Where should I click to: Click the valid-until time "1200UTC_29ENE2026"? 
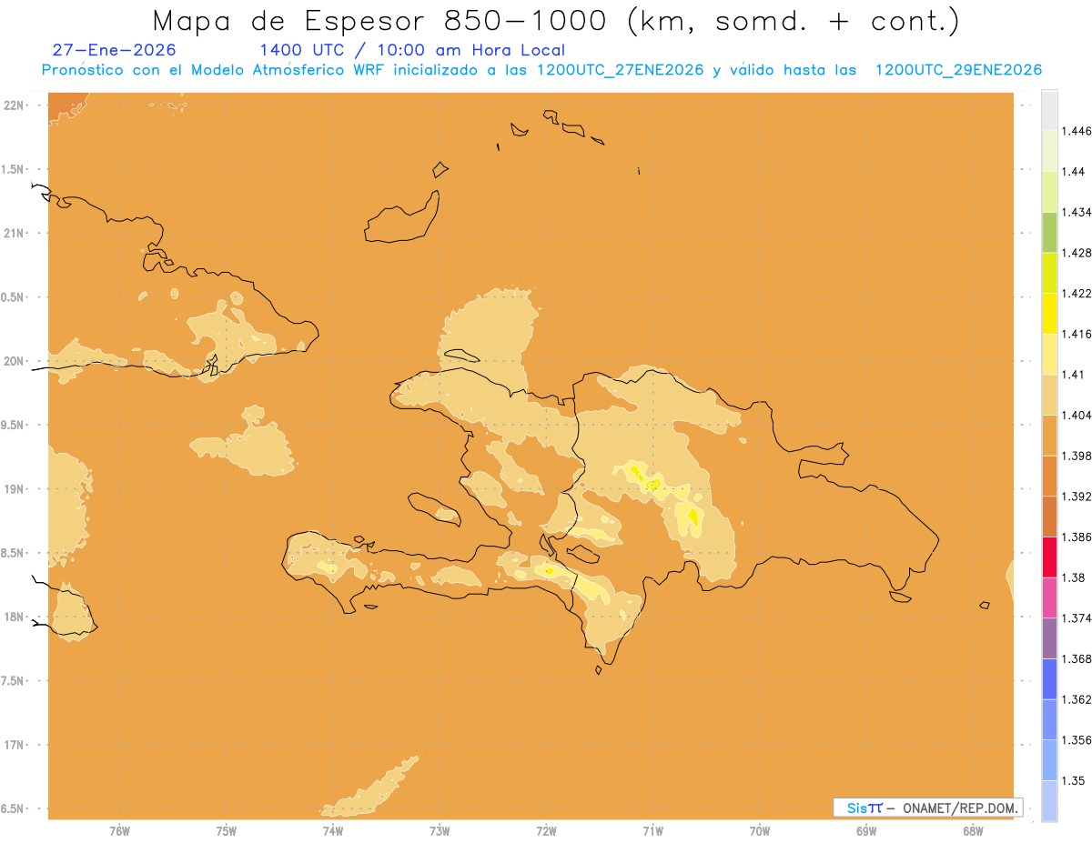[958, 70]
